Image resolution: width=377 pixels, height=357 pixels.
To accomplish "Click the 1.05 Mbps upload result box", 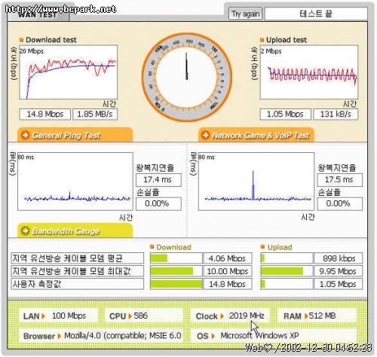I will point(285,114).
